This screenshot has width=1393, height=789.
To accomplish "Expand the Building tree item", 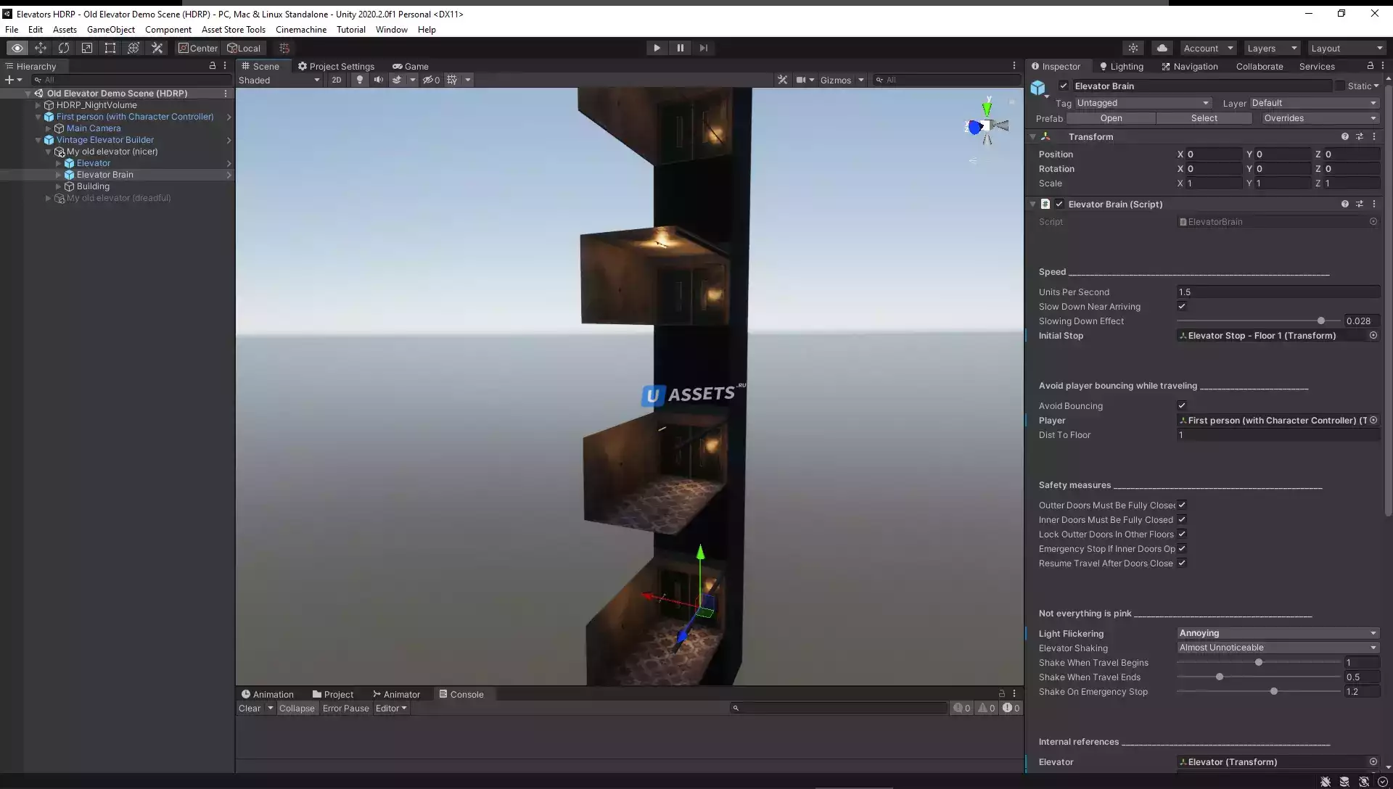I will click(x=59, y=186).
